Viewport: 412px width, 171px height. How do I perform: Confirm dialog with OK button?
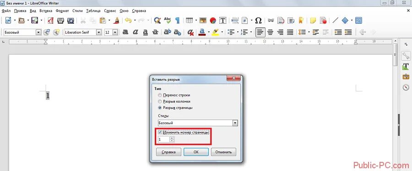(x=196, y=152)
